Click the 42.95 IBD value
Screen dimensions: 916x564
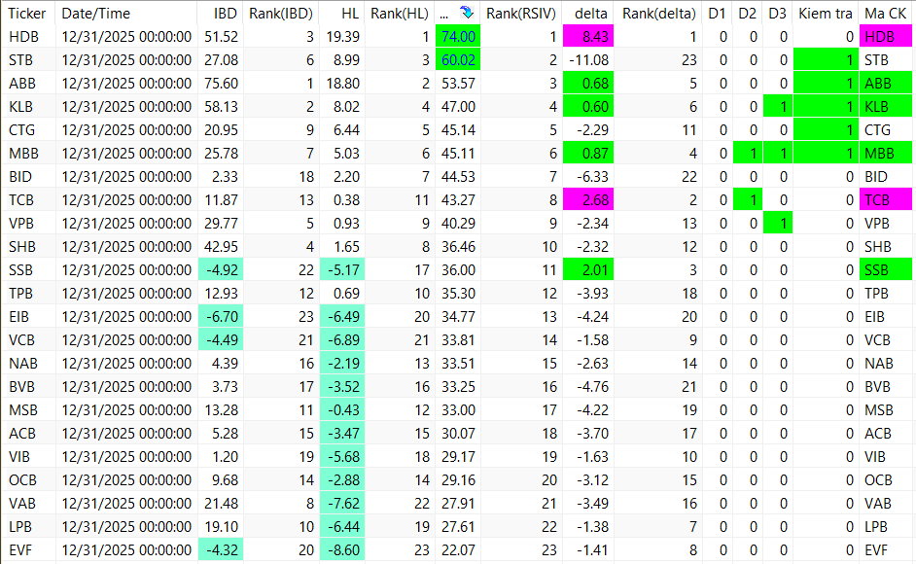222,247
